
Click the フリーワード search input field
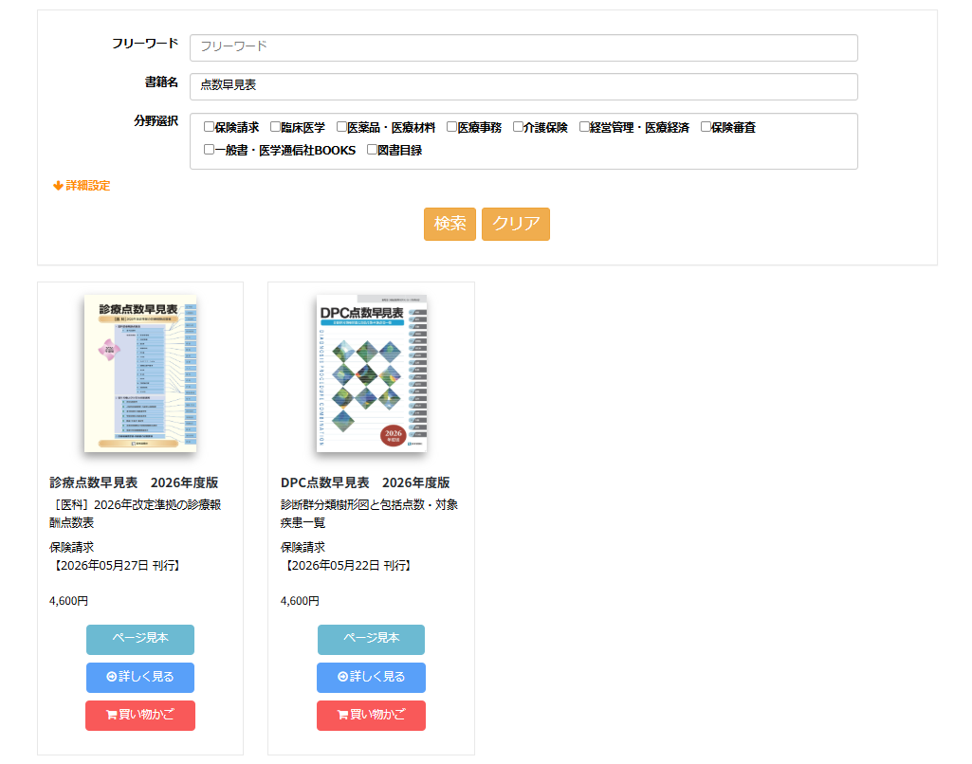coord(523,47)
